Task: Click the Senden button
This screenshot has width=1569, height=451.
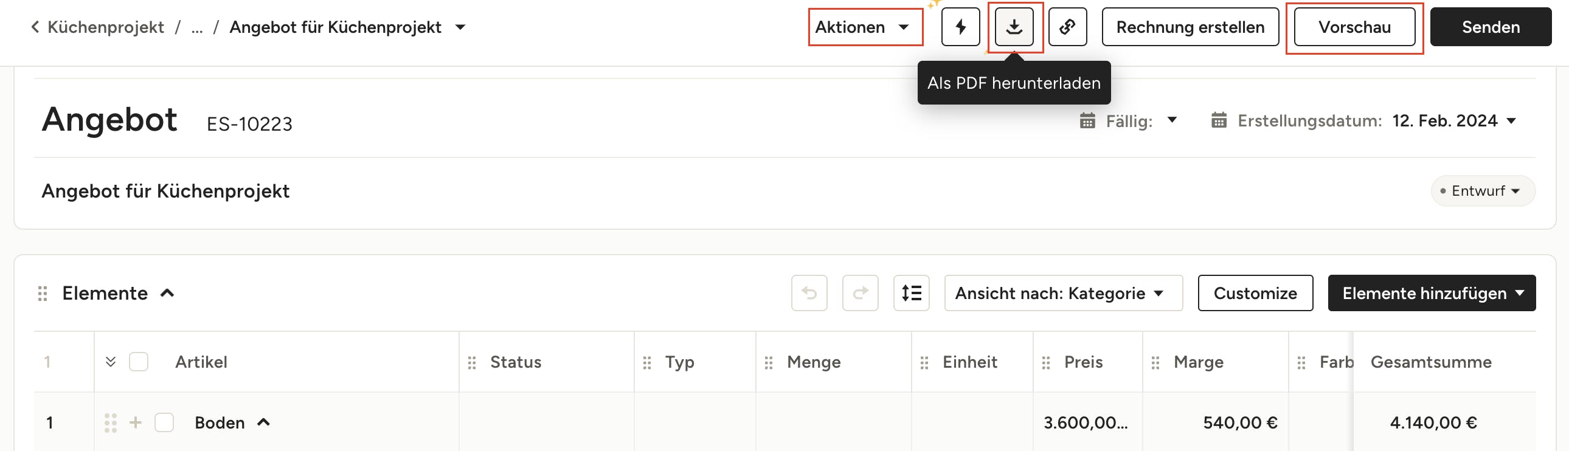Action: (1490, 27)
